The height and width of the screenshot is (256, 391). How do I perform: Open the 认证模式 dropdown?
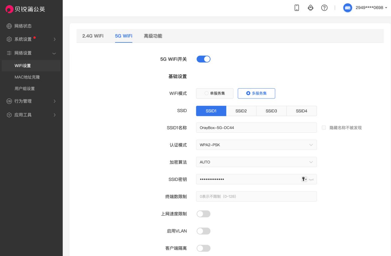[256, 145]
